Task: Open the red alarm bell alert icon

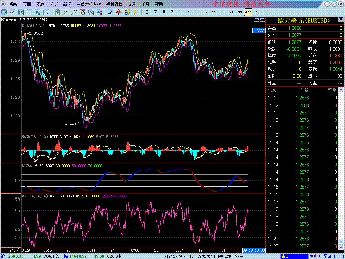Action: coord(119,12)
